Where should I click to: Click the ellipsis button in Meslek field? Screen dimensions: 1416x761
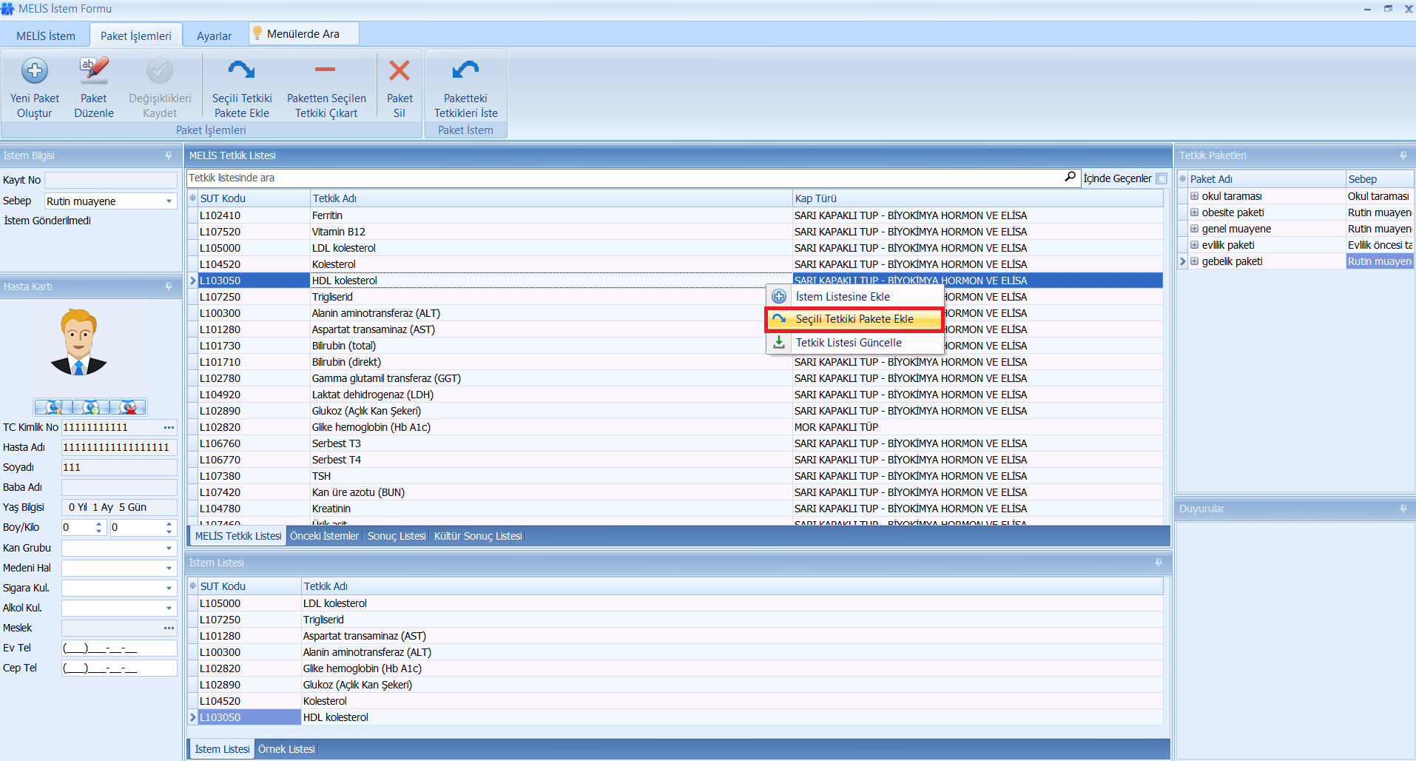[x=169, y=628]
